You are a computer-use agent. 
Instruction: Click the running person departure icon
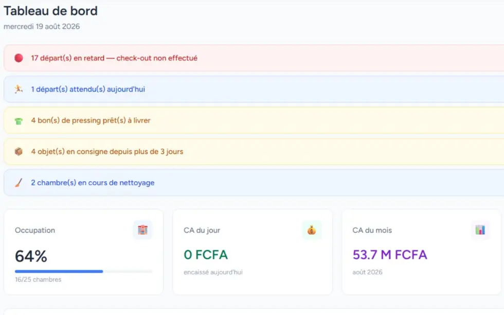[x=19, y=89]
